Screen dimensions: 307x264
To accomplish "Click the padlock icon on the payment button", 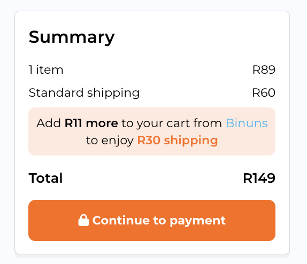I will 83,220.
